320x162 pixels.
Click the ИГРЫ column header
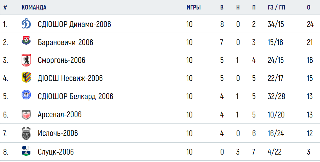tap(194, 8)
